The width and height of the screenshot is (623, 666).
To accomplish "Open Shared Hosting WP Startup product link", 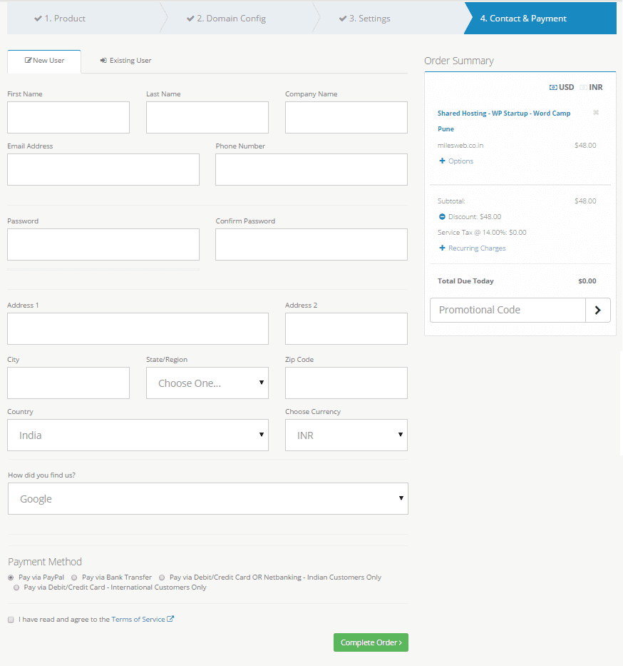I will click(x=504, y=121).
